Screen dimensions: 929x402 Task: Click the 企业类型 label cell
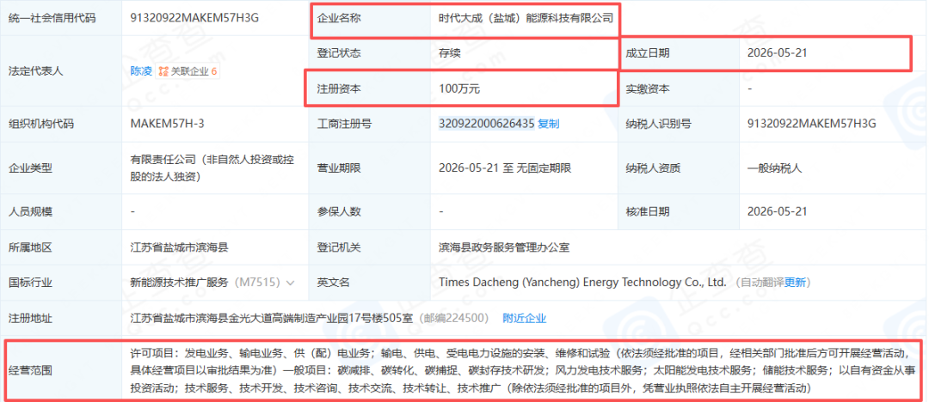60,167
